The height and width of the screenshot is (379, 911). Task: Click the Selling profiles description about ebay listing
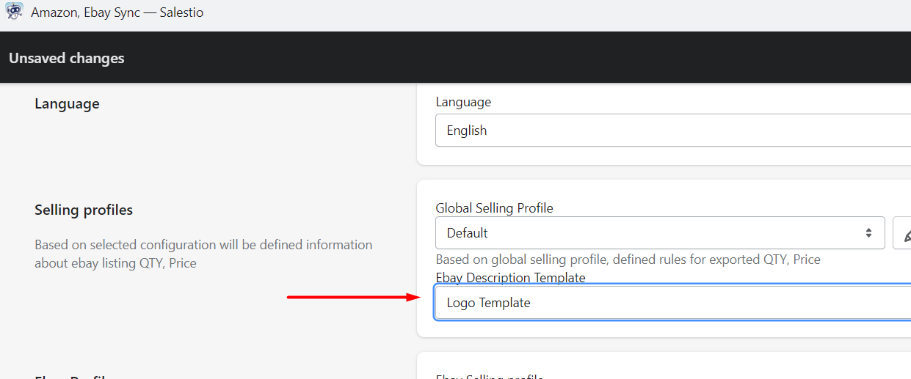(x=203, y=253)
